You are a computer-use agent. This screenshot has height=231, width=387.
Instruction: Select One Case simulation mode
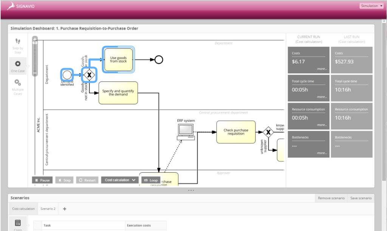click(x=18, y=67)
